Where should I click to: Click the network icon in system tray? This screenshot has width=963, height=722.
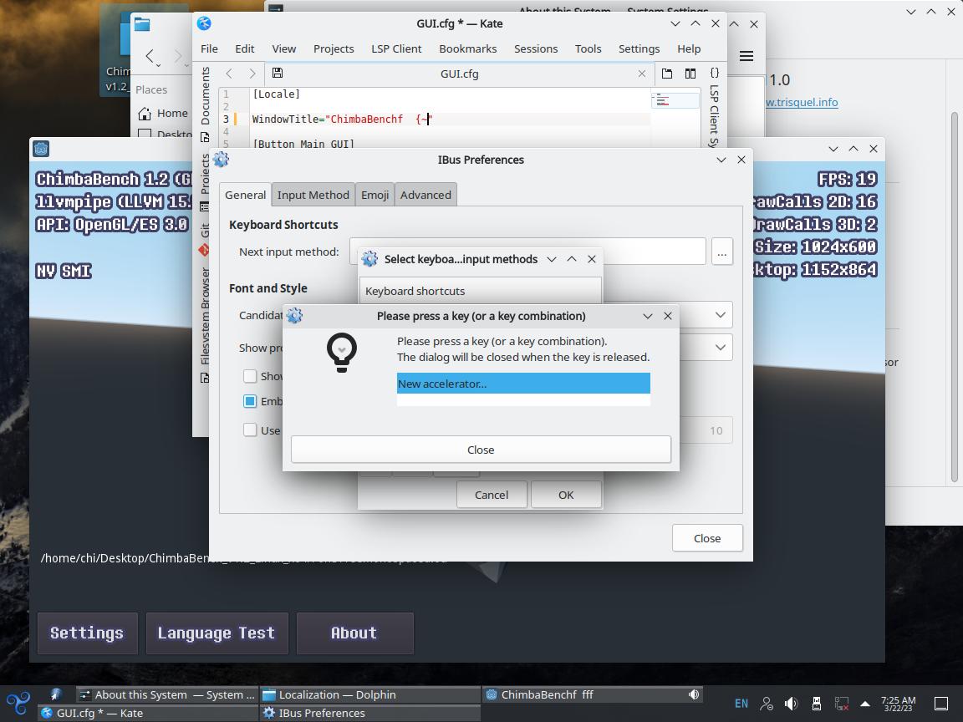842,704
